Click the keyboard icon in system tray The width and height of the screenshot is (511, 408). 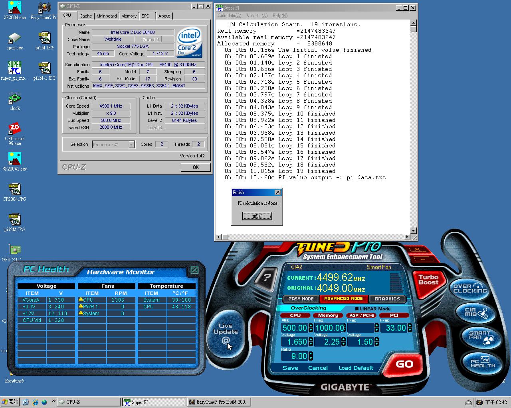click(468, 402)
